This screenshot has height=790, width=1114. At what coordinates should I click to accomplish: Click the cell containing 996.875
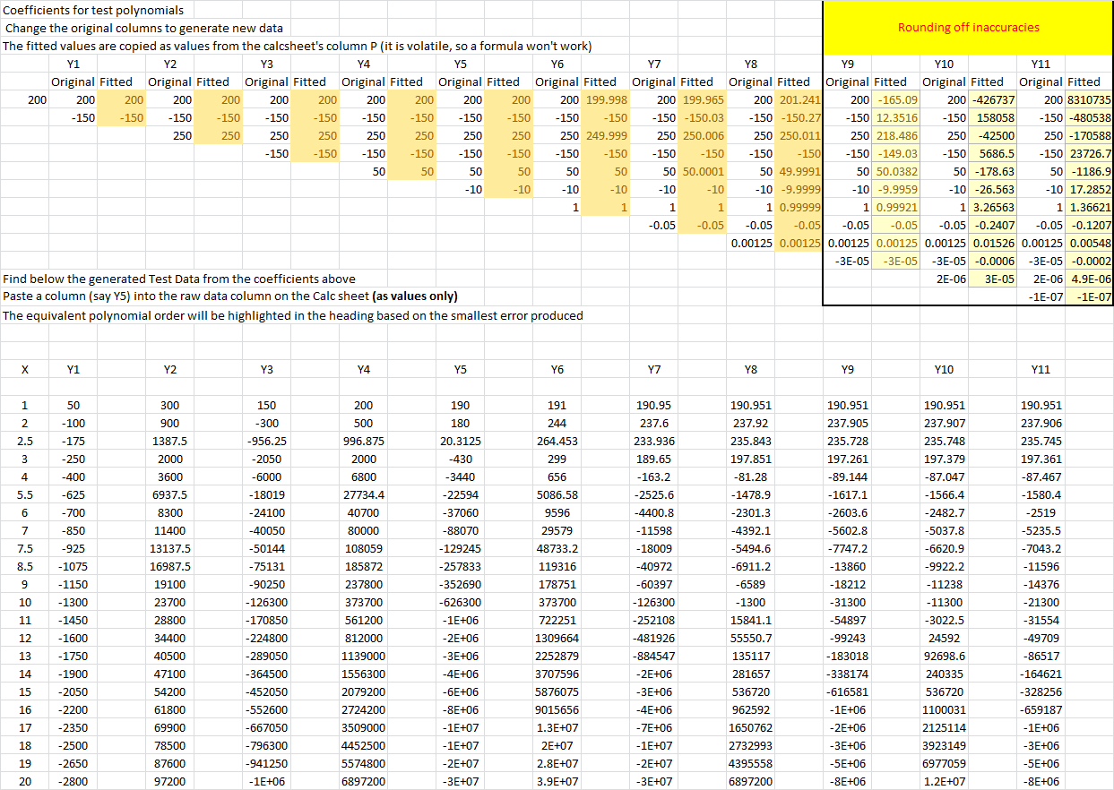[x=363, y=441]
